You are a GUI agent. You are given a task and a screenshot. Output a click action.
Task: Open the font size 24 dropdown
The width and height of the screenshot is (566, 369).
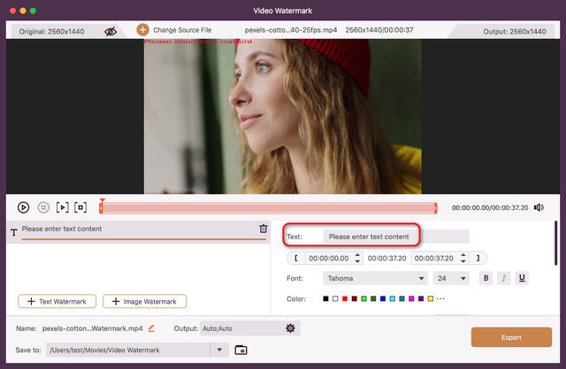point(451,278)
